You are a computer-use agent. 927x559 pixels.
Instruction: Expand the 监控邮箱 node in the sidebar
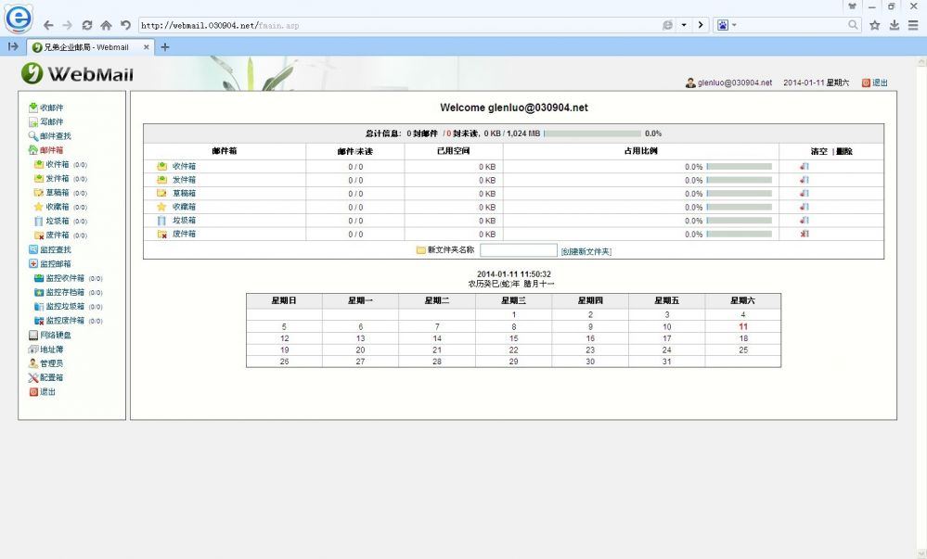[x=33, y=264]
